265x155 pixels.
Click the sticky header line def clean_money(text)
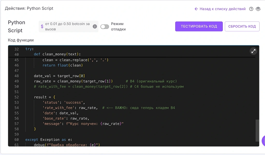57,54
